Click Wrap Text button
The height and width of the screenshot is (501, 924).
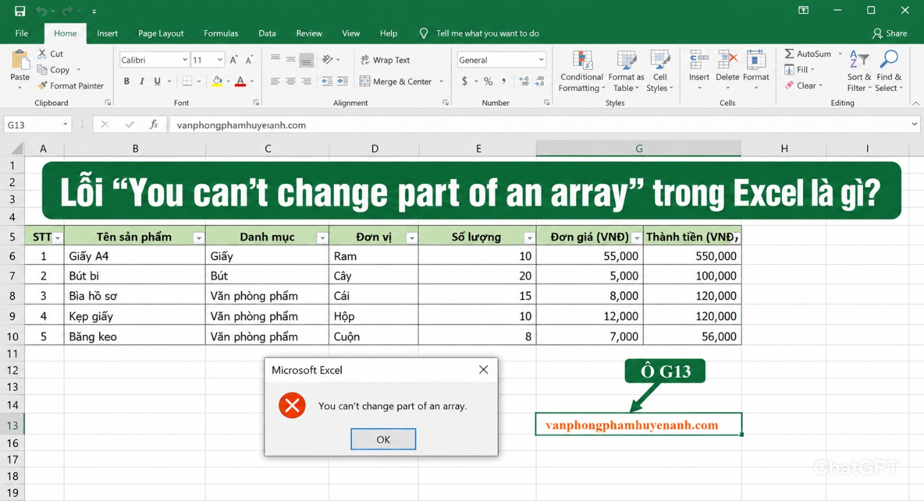point(385,60)
